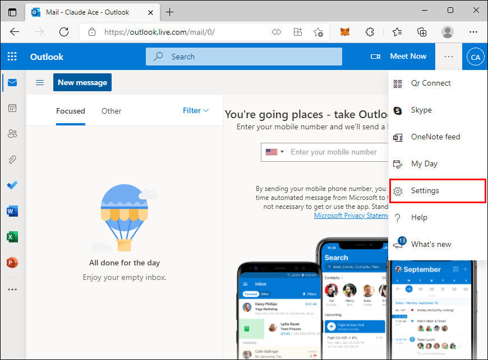Choose Settings from the overflow menu
Image resolution: width=488 pixels, height=360 pixels.
[438, 191]
